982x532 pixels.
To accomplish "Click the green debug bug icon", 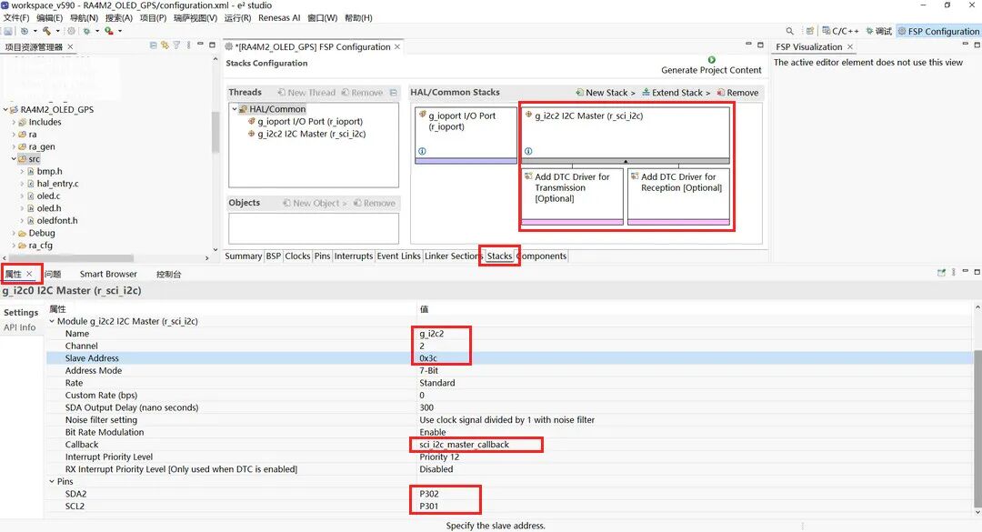I will [x=86, y=31].
